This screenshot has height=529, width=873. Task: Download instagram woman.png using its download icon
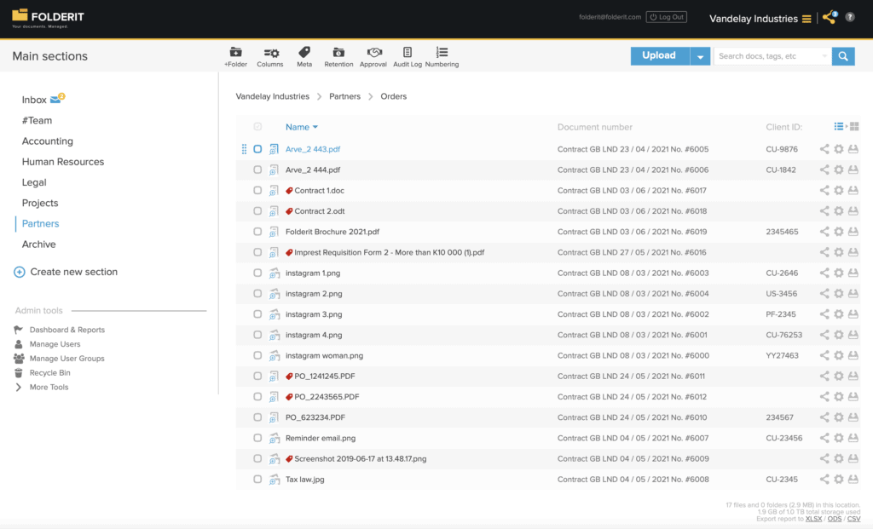853,355
